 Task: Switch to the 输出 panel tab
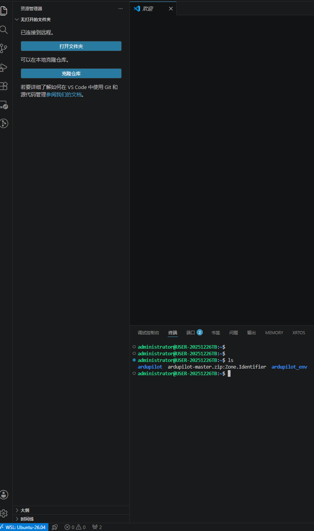click(252, 333)
